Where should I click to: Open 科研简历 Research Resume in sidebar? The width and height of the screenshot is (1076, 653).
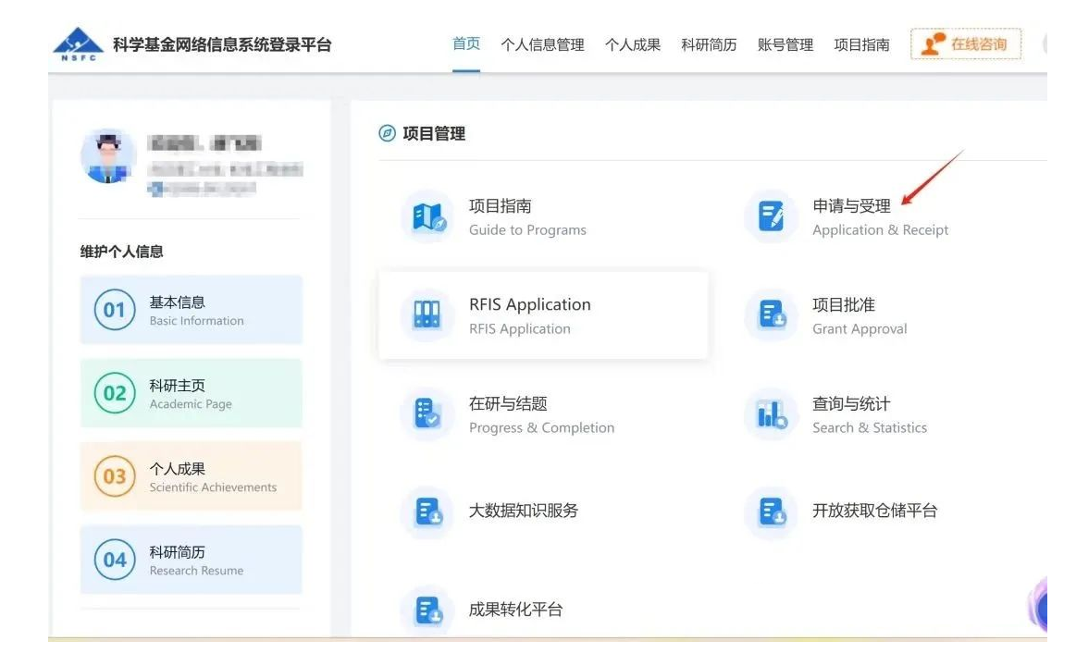pos(191,559)
